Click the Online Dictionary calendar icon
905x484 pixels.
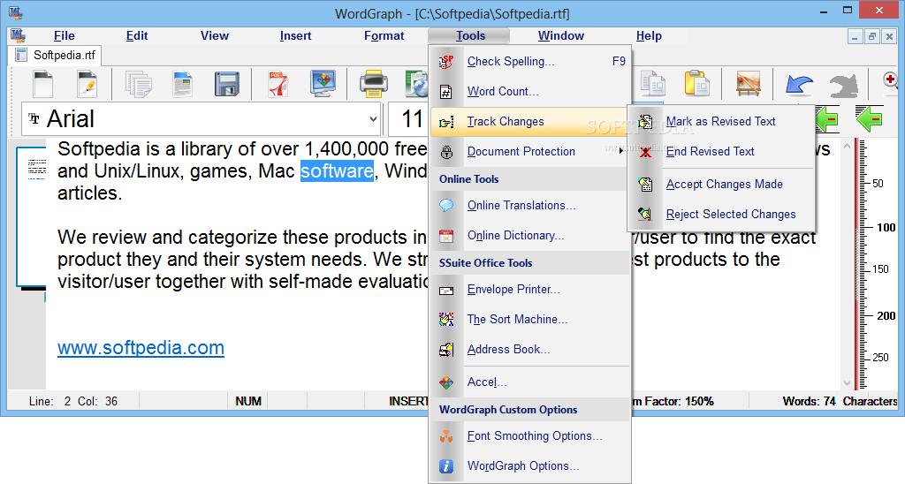[446, 235]
